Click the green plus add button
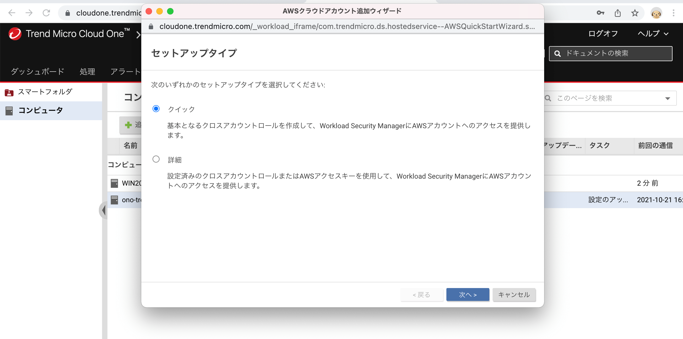Viewport: 683px width, 339px height. click(130, 125)
